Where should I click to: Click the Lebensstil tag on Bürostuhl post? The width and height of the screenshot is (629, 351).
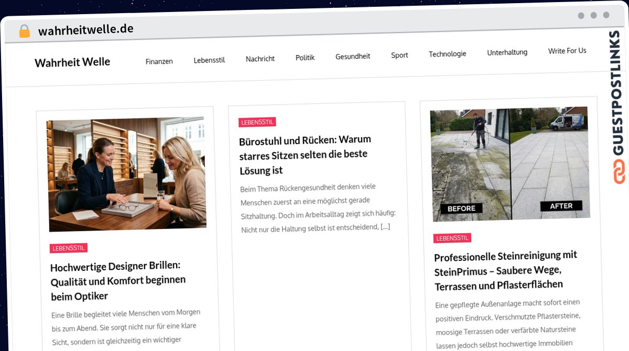click(x=257, y=122)
